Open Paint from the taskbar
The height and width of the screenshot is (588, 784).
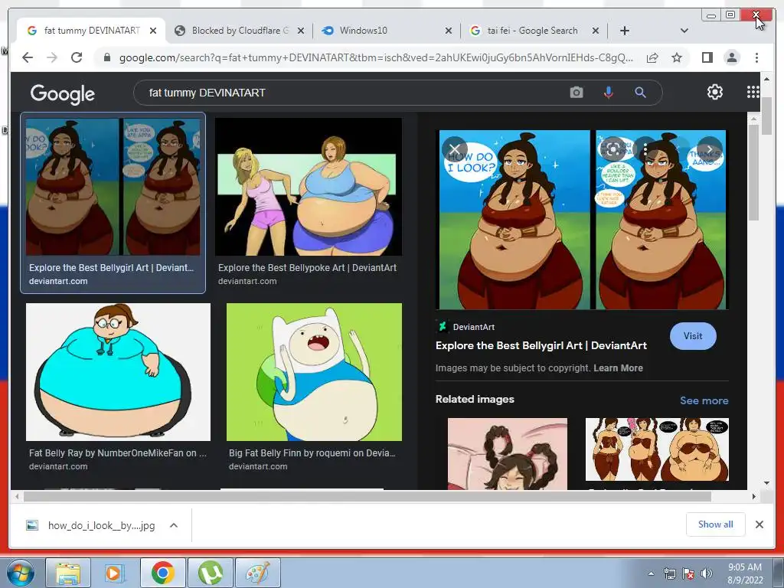point(257,573)
